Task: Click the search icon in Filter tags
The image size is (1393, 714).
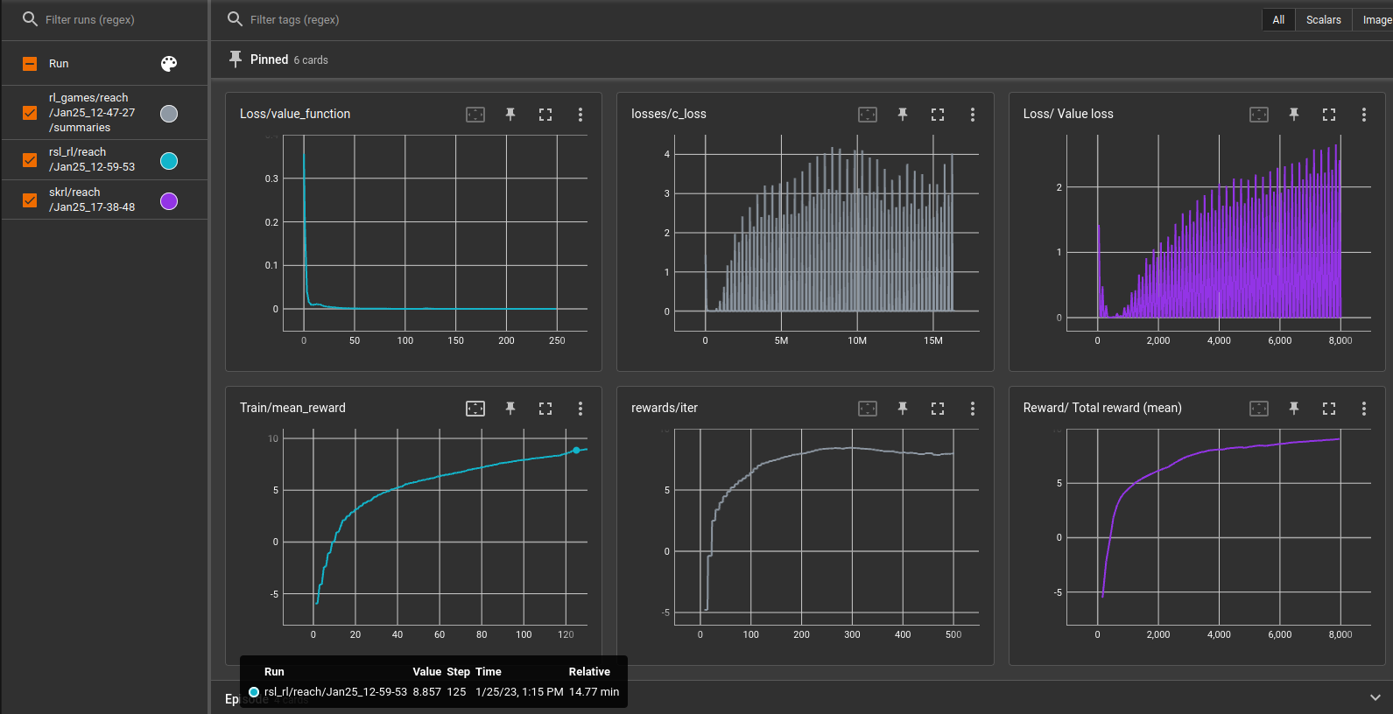Action: (x=235, y=18)
